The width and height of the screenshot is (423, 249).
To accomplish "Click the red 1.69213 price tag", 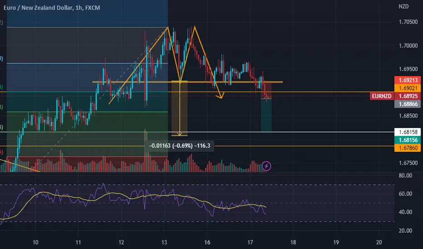I will tap(408, 80).
